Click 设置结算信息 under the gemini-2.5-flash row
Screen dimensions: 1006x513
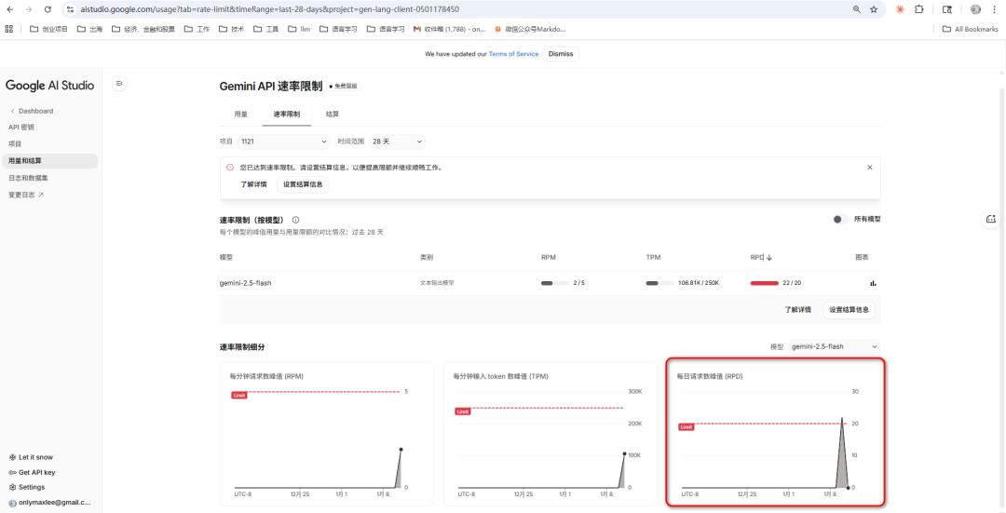[849, 310]
